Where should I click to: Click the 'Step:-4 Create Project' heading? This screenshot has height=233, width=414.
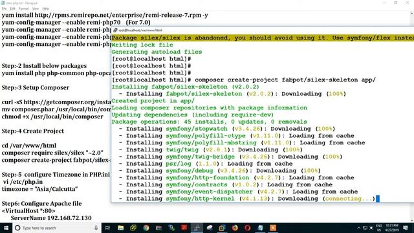[x=33, y=131]
